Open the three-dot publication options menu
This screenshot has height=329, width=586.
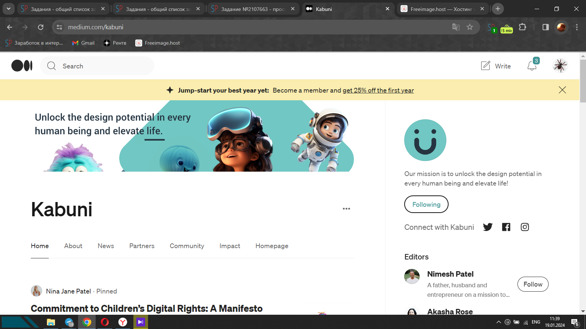[346, 209]
